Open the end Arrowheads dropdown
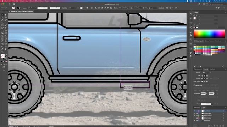The image size is (227, 127). tap(215, 93)
